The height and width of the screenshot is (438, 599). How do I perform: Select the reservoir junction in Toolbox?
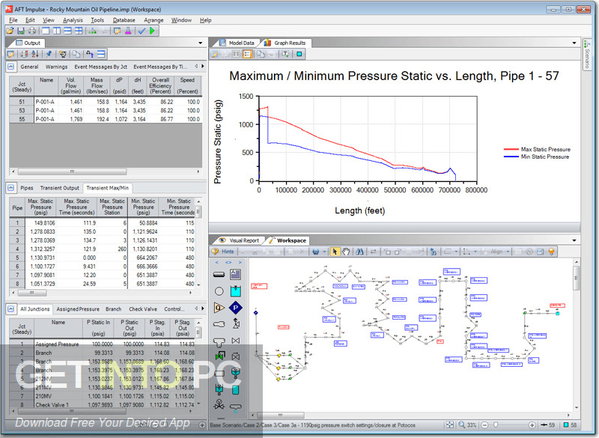point(236,291)
